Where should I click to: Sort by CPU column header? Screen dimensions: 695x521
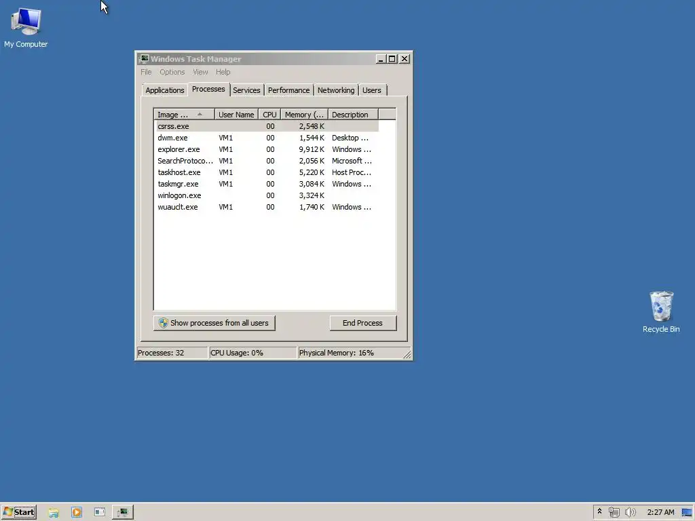[269, 115]
